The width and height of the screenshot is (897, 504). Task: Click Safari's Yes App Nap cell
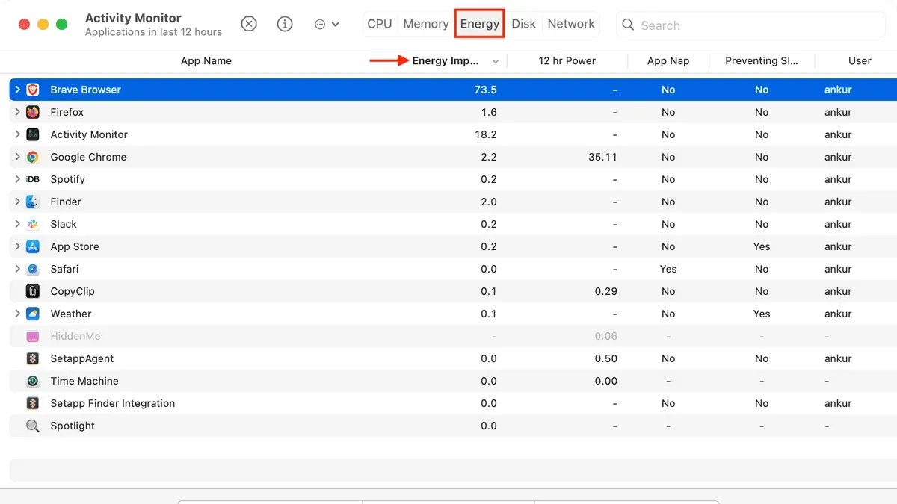tap(668, 269)
